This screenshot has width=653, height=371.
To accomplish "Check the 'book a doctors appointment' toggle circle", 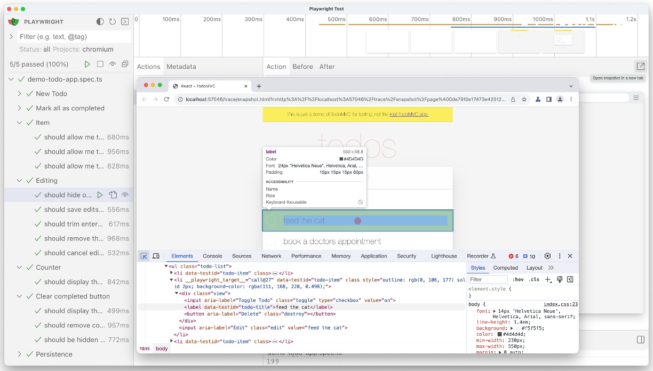I will 272,241.
